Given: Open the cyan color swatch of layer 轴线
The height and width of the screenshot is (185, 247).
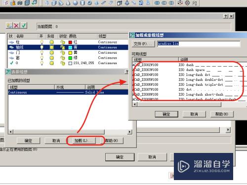Looking at the screenshot, I should coord(70,47).
